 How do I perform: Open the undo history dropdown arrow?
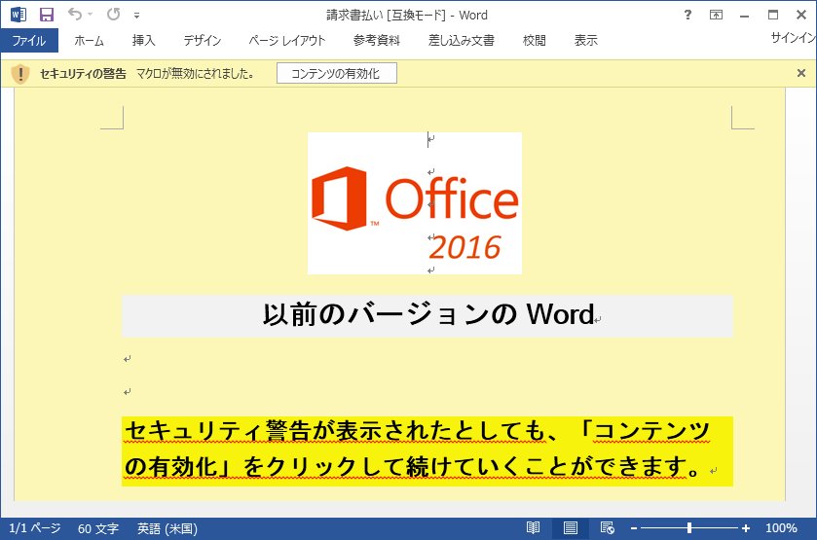(91, 15)
